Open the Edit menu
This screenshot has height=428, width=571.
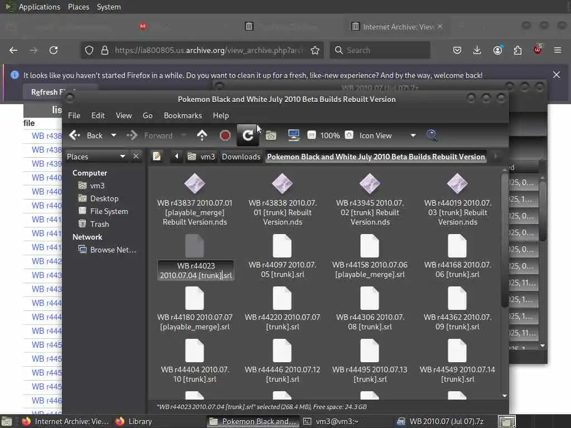click(x=98, y=115)
